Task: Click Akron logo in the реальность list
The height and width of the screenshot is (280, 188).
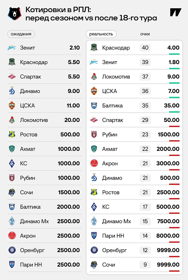Action: click(x=94, y=164)
